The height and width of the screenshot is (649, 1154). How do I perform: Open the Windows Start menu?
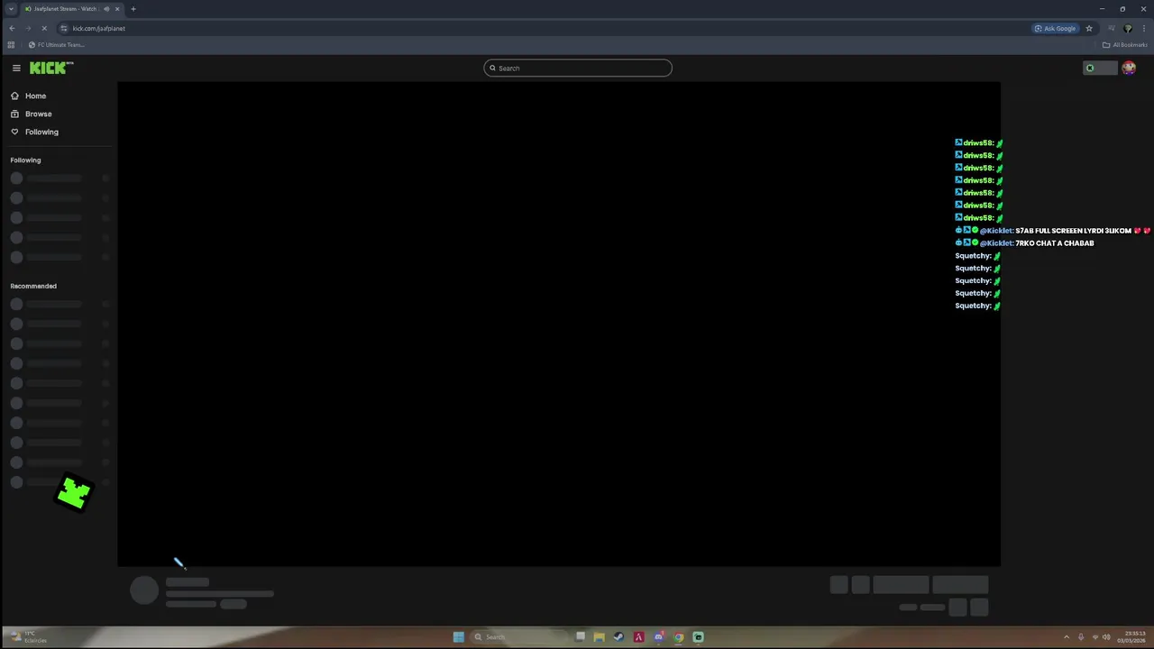(458, 637)
